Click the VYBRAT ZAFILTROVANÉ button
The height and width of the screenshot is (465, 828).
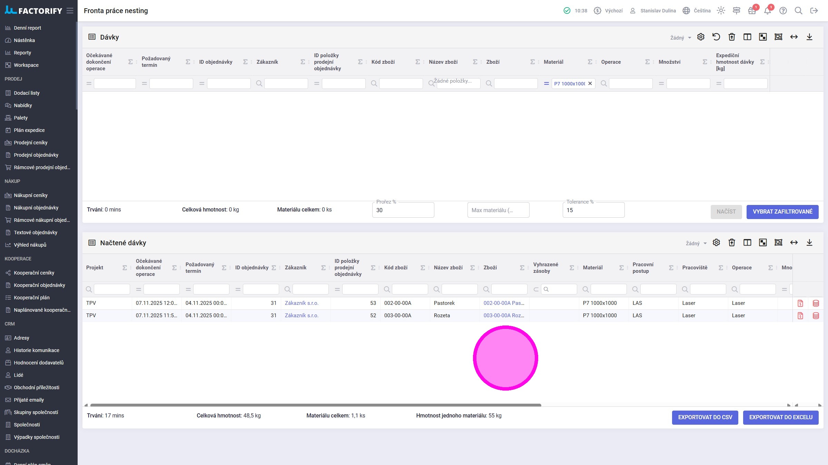[782, 211]
